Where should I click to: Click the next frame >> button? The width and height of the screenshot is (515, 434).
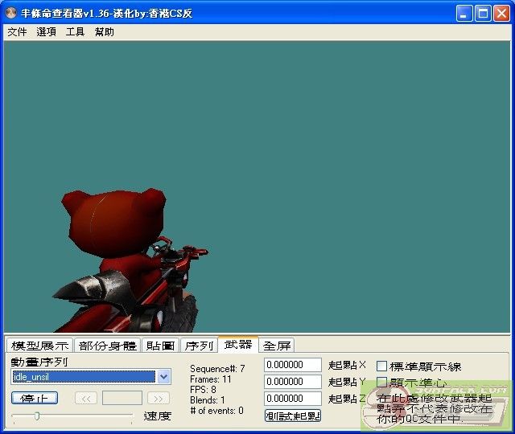[159, 398]
